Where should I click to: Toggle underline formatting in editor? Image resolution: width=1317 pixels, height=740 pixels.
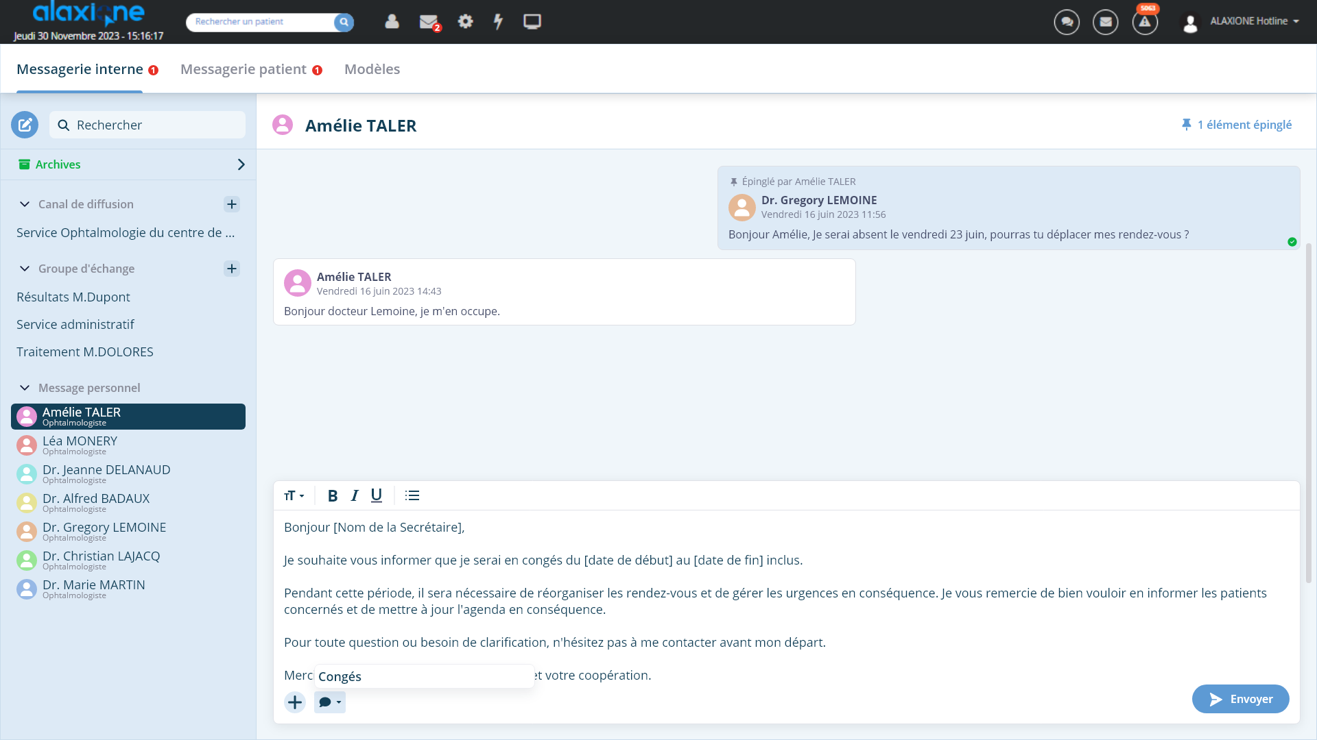pyautogui.click(x=377, y=495)
